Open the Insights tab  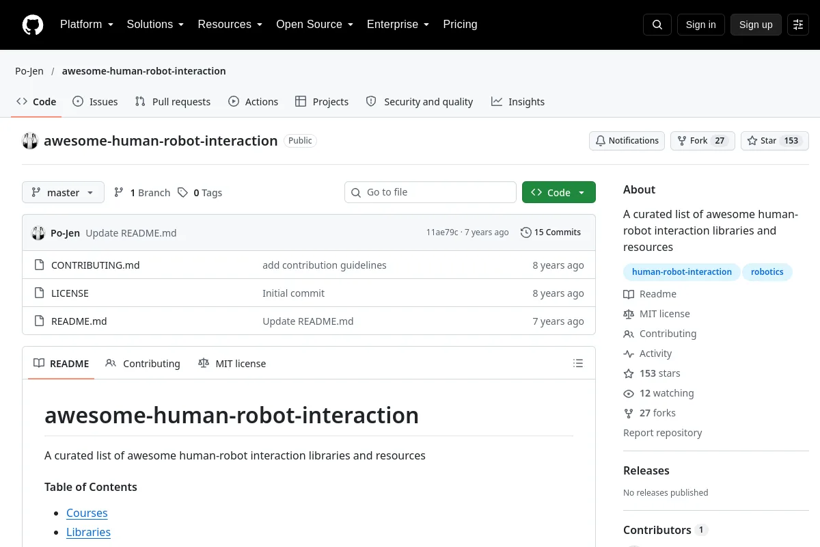point(518,101)
